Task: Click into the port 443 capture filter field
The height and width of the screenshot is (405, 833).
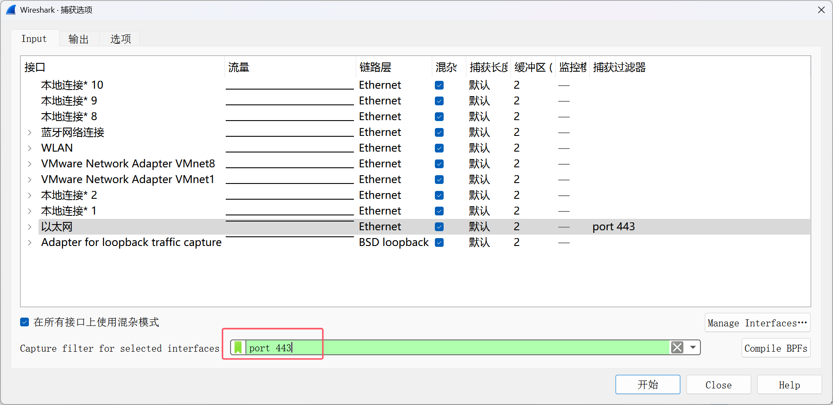Action: [457, 348]
